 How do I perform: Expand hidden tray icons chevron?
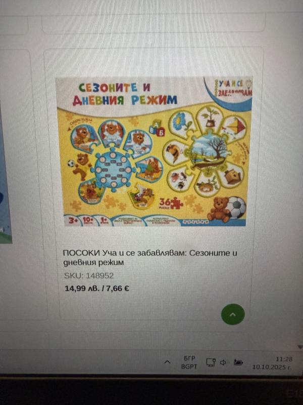168,362
